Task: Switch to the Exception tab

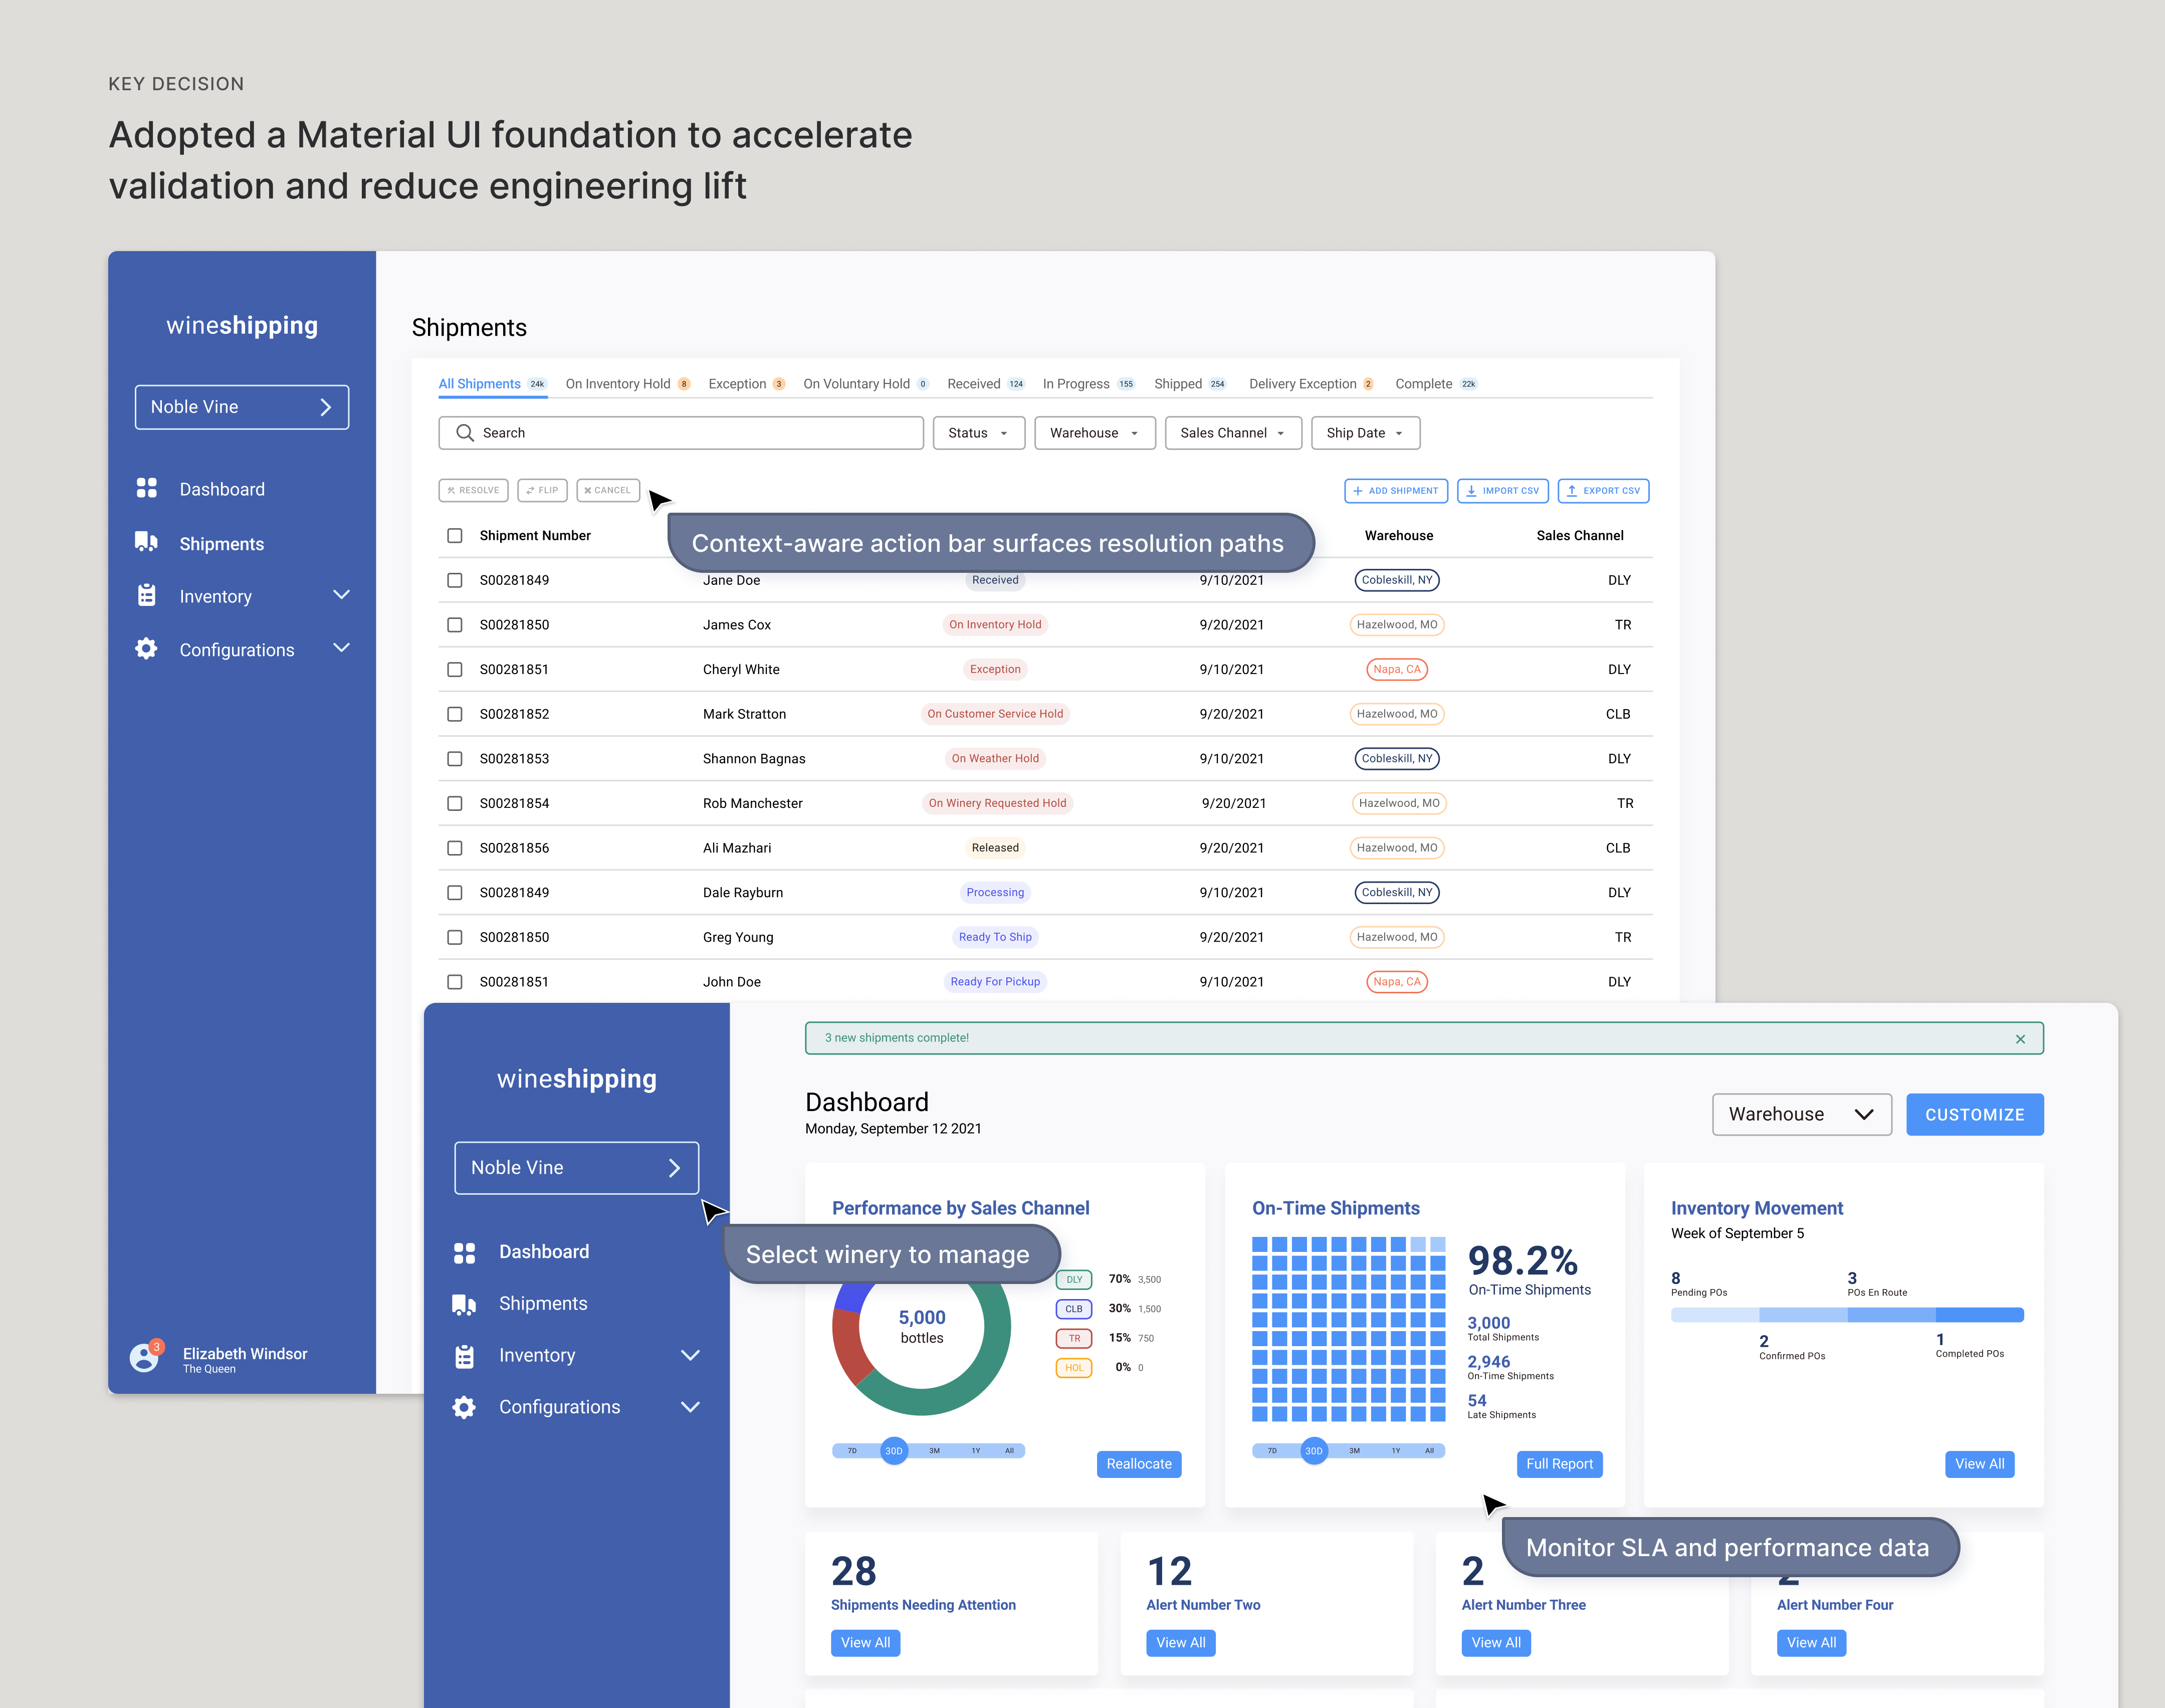Action: coord(739,383)
